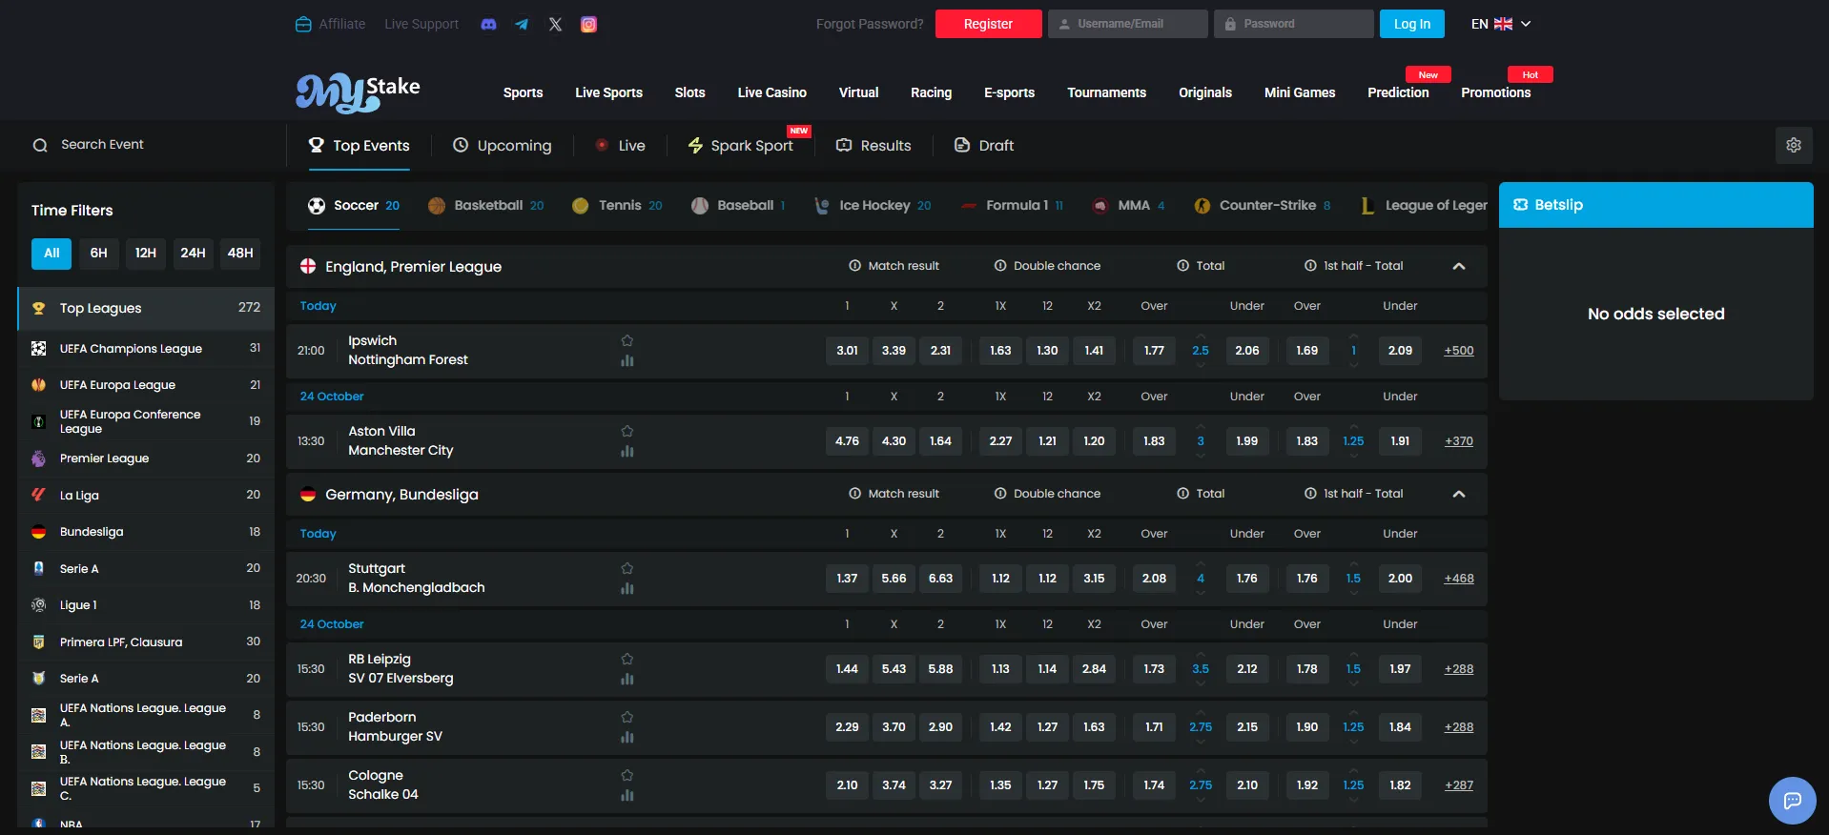
Task: Select the 12H time filter
Action: click(x=145, y=253)
